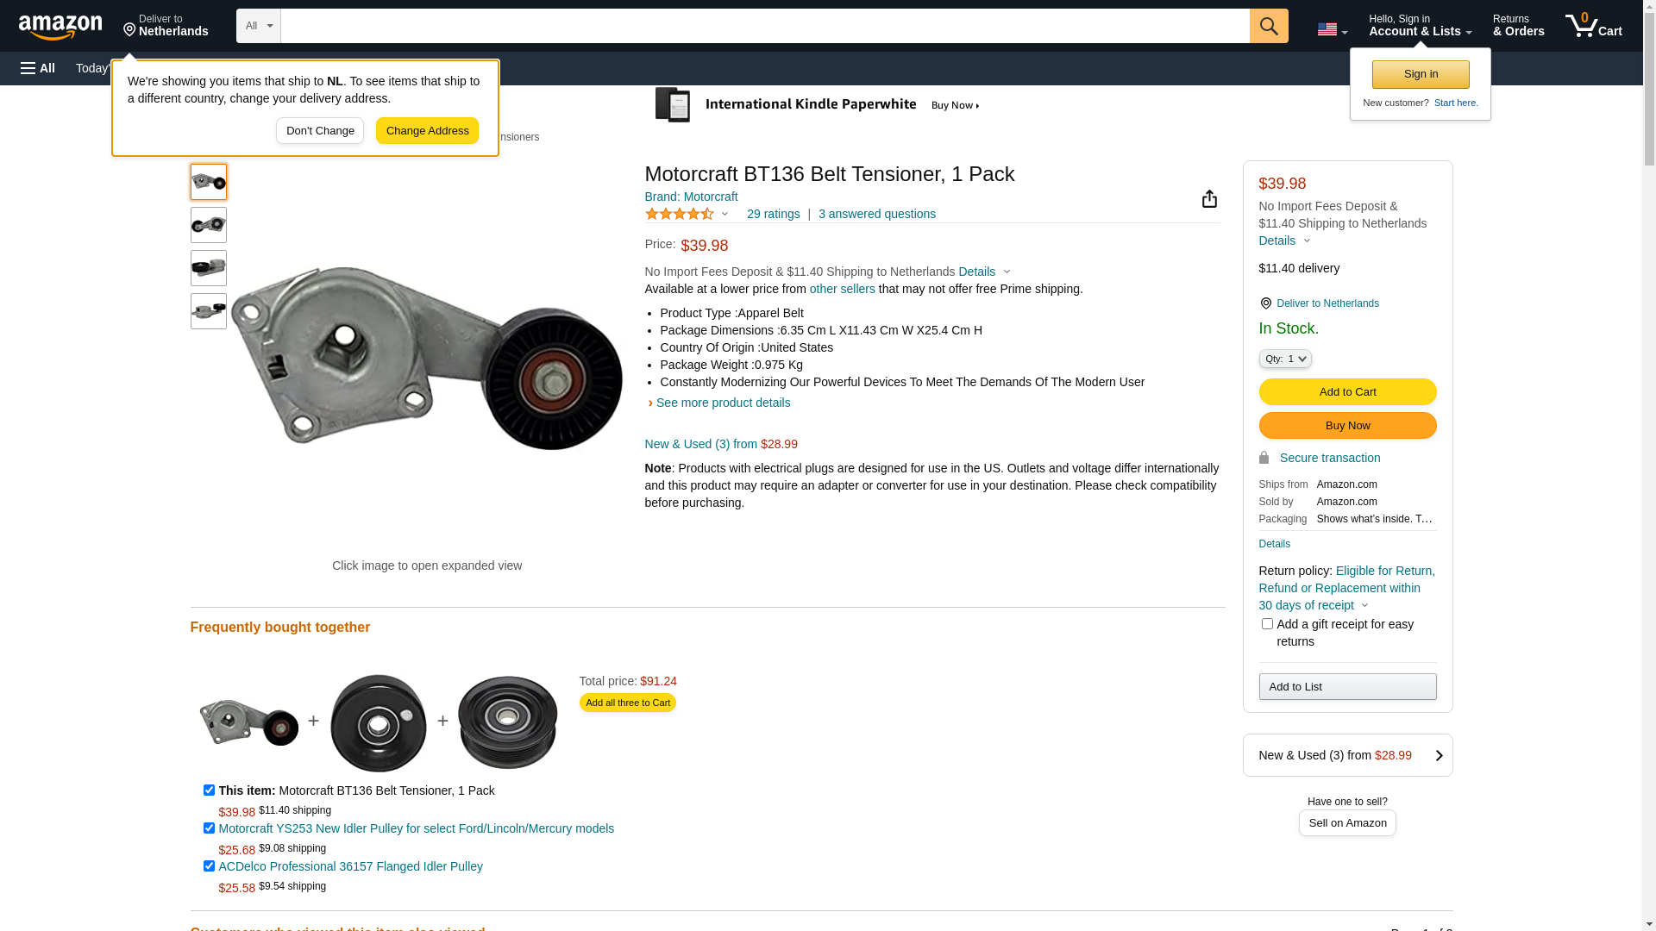Select the second product thumbnail image
The width and height of the screenshot is (1656, 931).
[209, 225]
